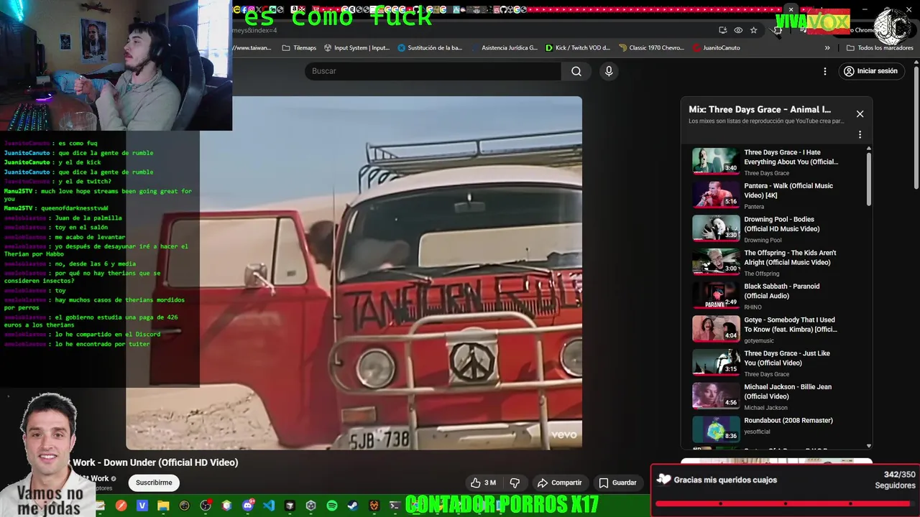This screenshot has height=517, width=920.
Task: Click the Guardar save button
Action: (617, 483)
